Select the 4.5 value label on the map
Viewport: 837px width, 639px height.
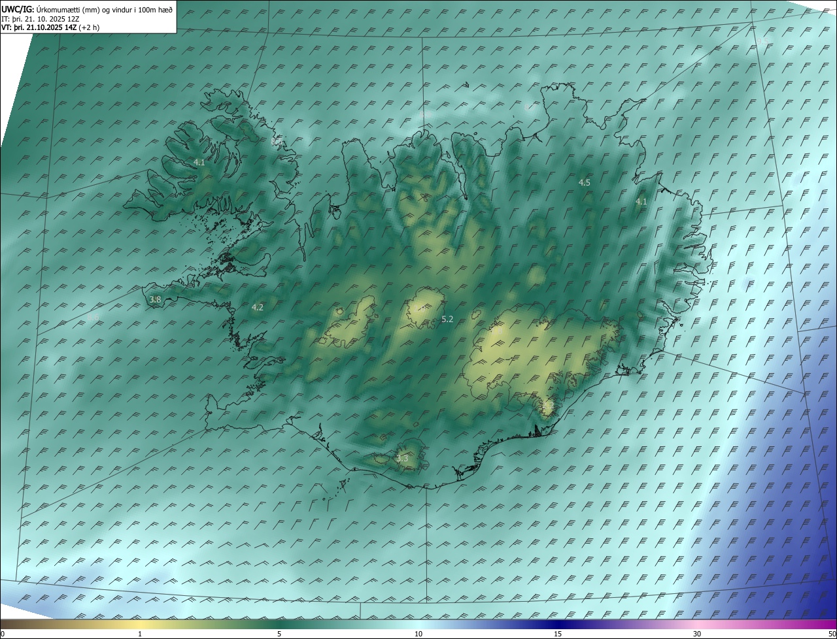click(585, 183)
